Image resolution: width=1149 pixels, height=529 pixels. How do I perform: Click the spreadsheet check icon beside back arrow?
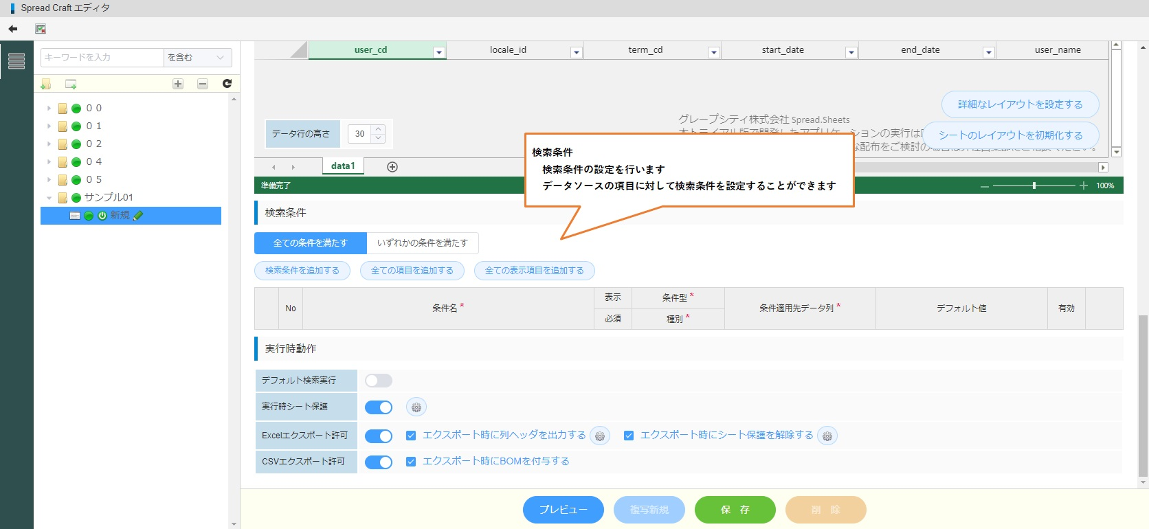tap(41, 29)
